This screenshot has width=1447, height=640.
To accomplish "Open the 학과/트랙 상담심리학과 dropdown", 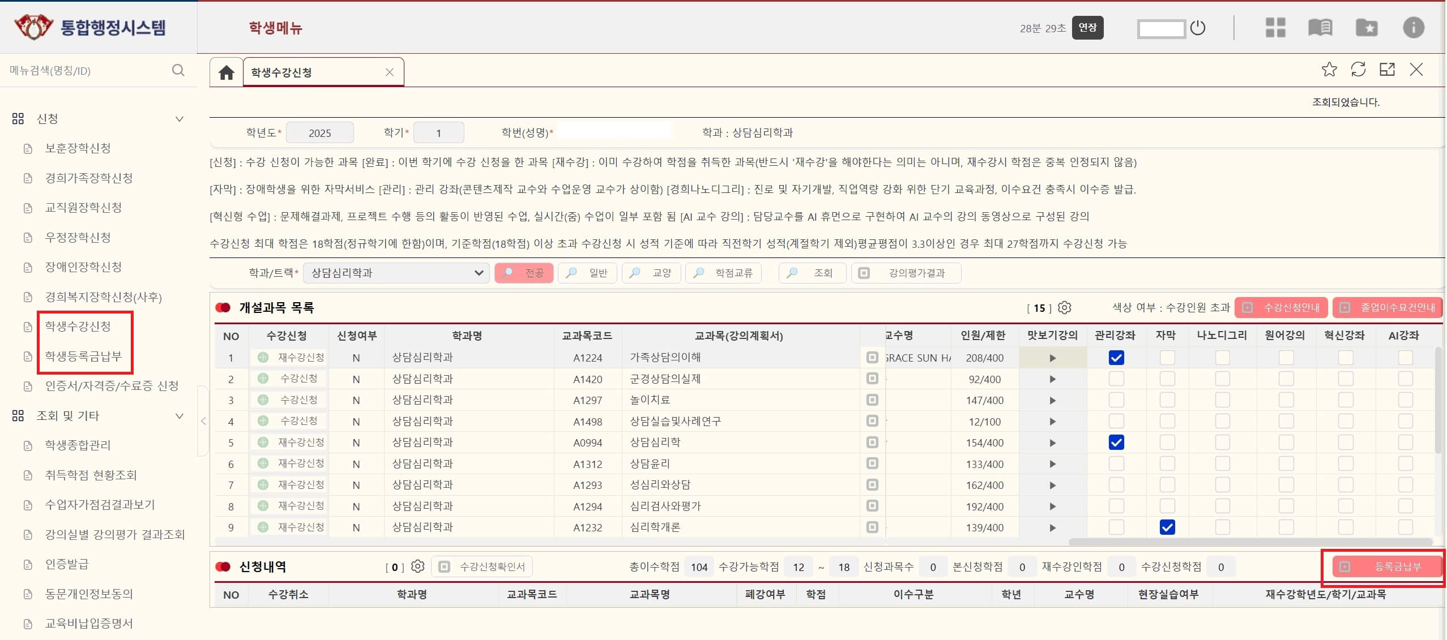I will pos(396,273).
